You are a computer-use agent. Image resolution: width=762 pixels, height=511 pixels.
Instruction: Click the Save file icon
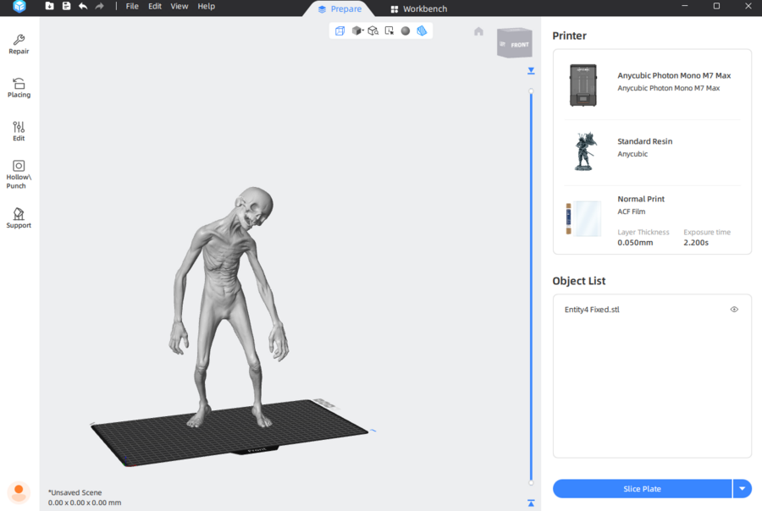point(66,6)
